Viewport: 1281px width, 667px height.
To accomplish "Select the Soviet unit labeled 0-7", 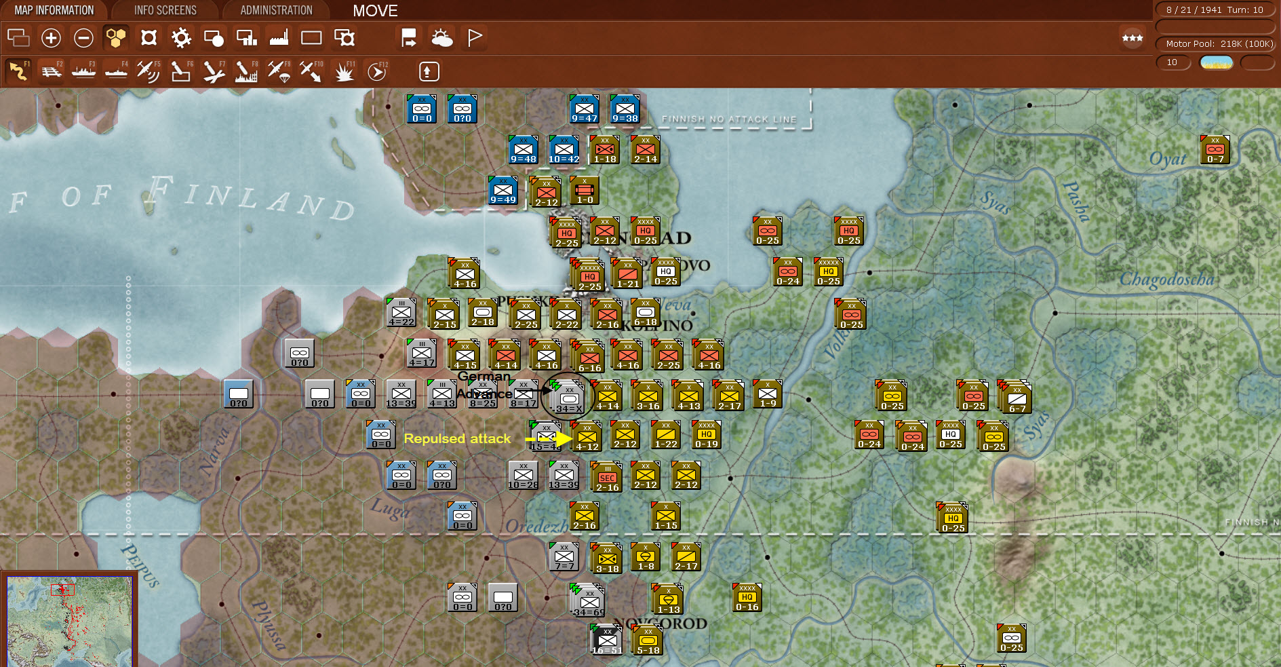I will pyautogui.click(x=1215, y=150).
